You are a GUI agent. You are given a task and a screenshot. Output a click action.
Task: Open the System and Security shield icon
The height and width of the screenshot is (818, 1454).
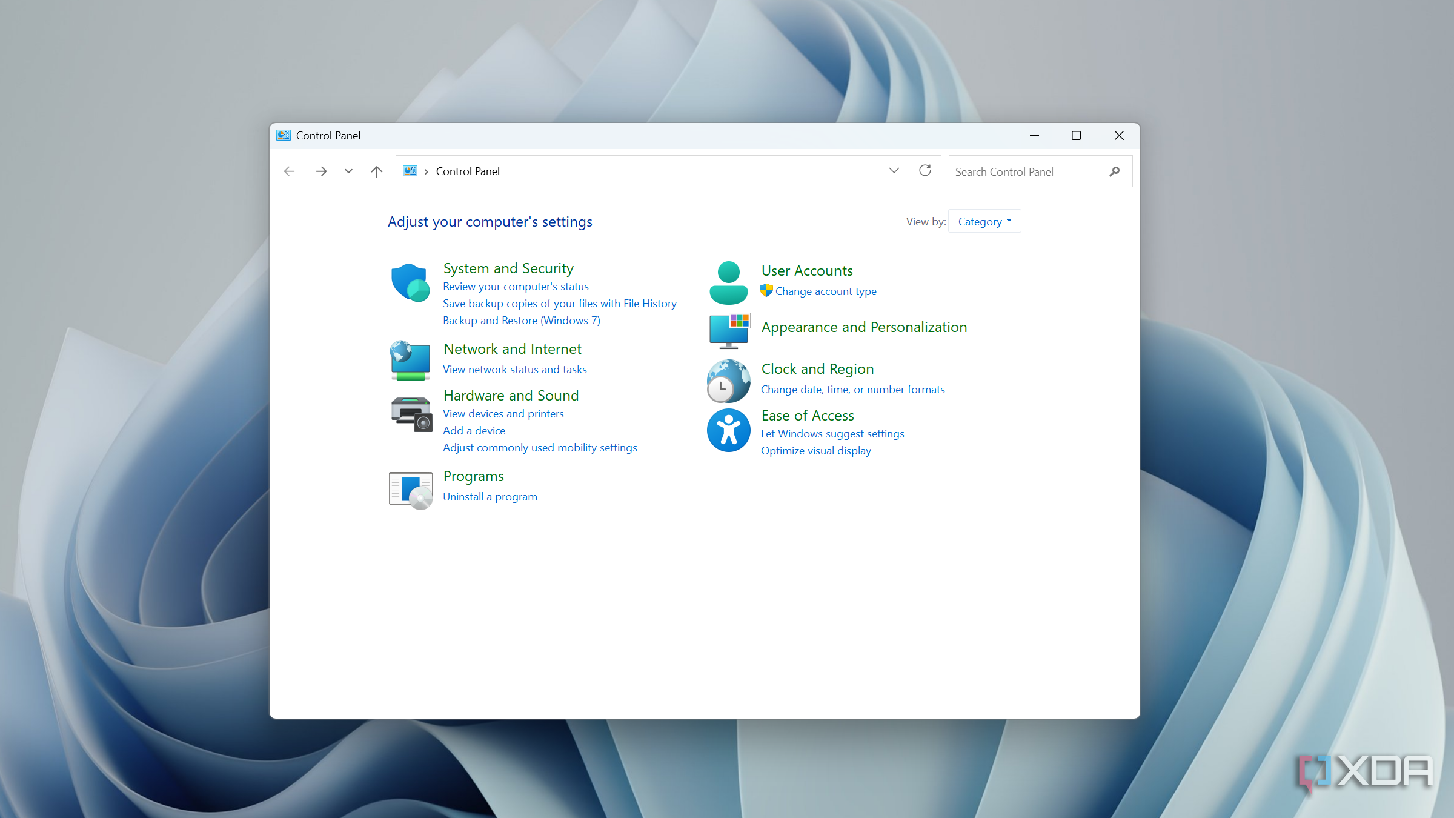(411, 282)
